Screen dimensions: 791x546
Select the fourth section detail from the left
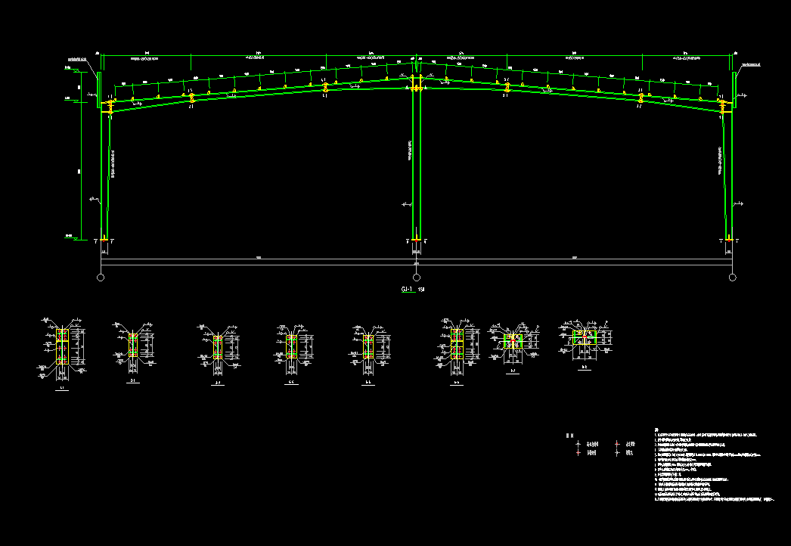(292, 346)
